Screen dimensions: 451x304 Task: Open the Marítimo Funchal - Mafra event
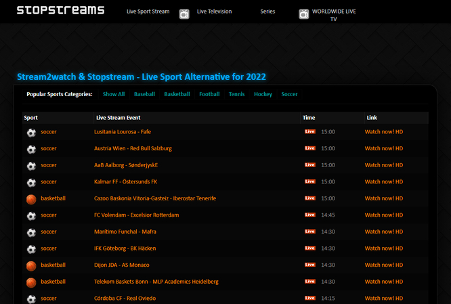pyautogui.click(x=125, y=232)
